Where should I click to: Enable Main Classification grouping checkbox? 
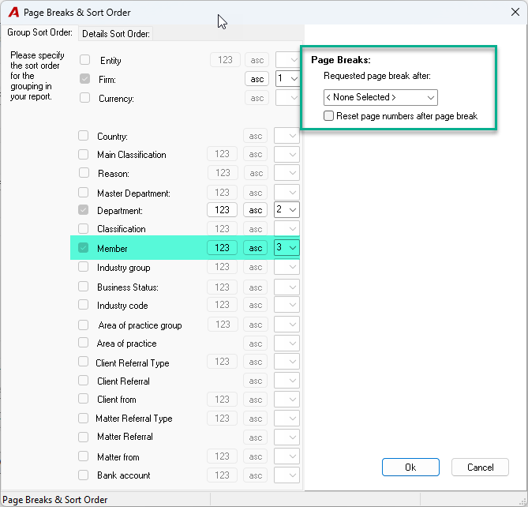[83, 154]
